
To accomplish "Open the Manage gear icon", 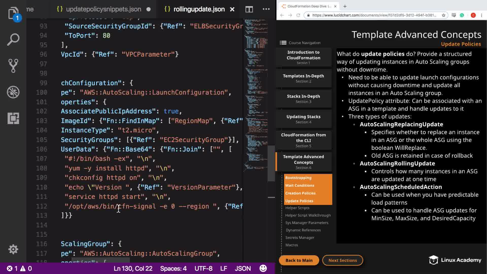I will (13, 249).
